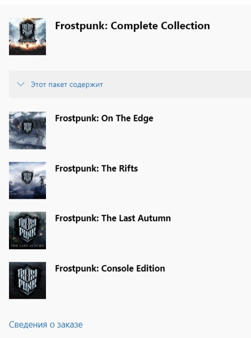251x338 pixels.
Task: Click the fiery bottom of the Complete Collection cover
Action: tap(27, 49)
